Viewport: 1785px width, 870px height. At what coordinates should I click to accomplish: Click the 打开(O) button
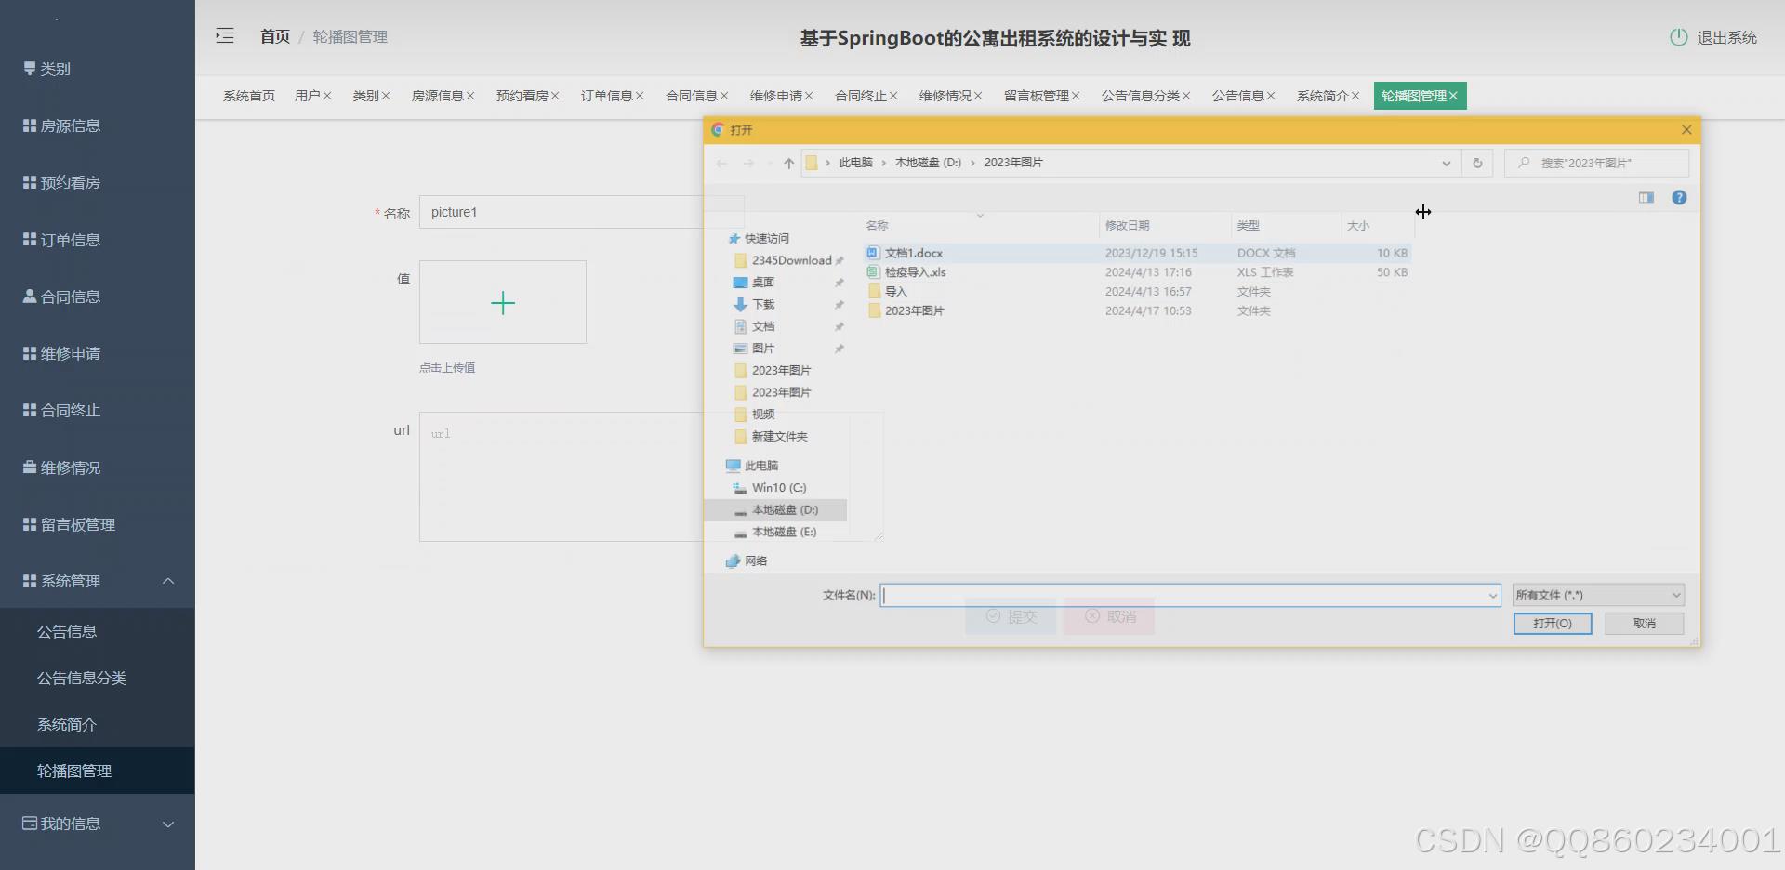tap(1552, 623)
